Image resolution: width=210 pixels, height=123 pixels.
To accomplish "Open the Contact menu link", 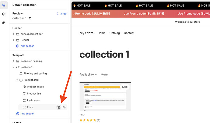I will 129,33.
